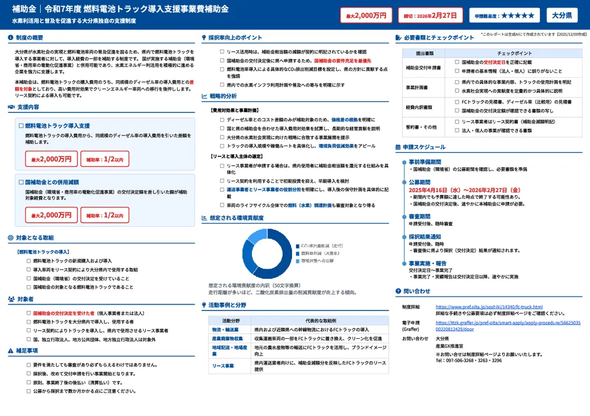Click the lightbulb icon next to 採択率向上のポイント
Image resolution: width=590 pixels, height=416 pixels.
[x=204, y=38]
